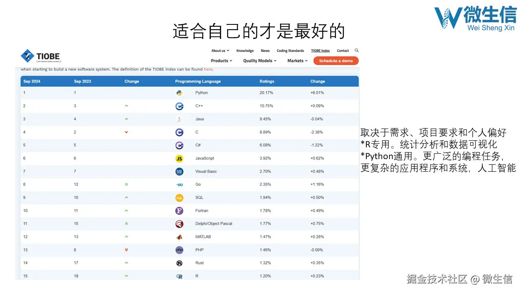Click the TIOBE Index menu item
The height and width of the screenshot is (293, 521).
[x=320, y=50]
